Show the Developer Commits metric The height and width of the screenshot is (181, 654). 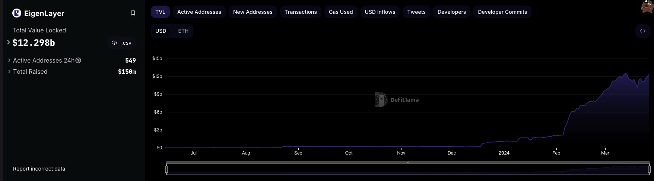pos(502,12)
